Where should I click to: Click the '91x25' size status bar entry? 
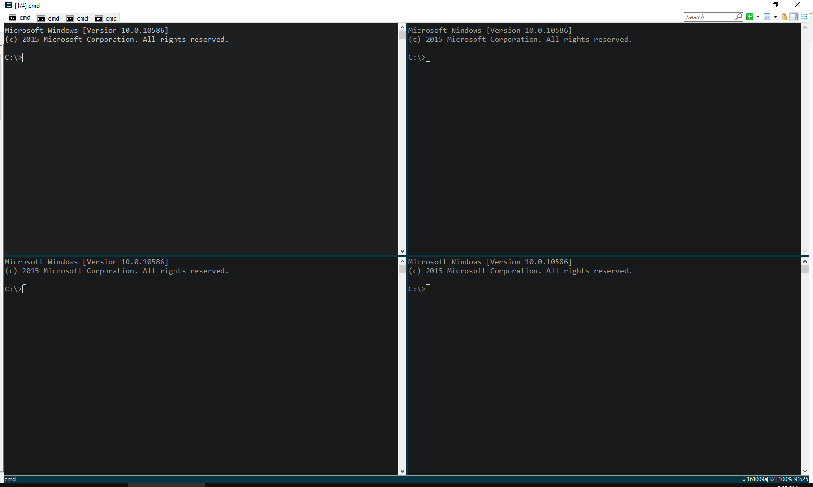point(801,479)
